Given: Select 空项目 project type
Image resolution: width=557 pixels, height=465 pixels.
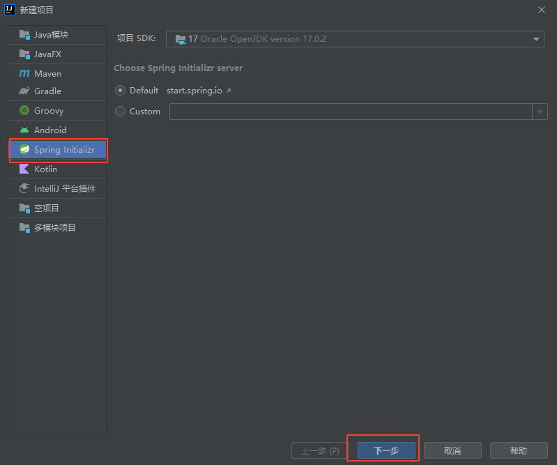Looking at the screenshot, I should [58, 208].
